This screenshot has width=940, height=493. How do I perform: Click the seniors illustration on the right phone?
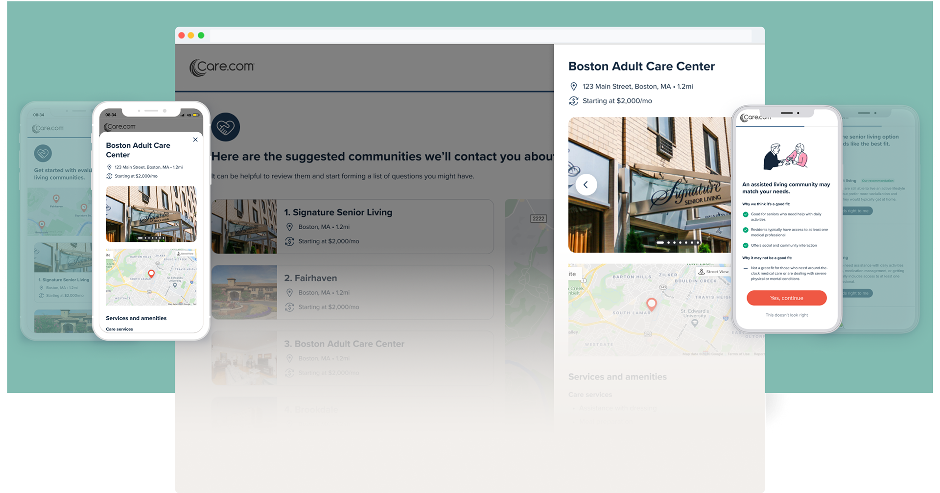pyautogui.click(x=786, y=157)
